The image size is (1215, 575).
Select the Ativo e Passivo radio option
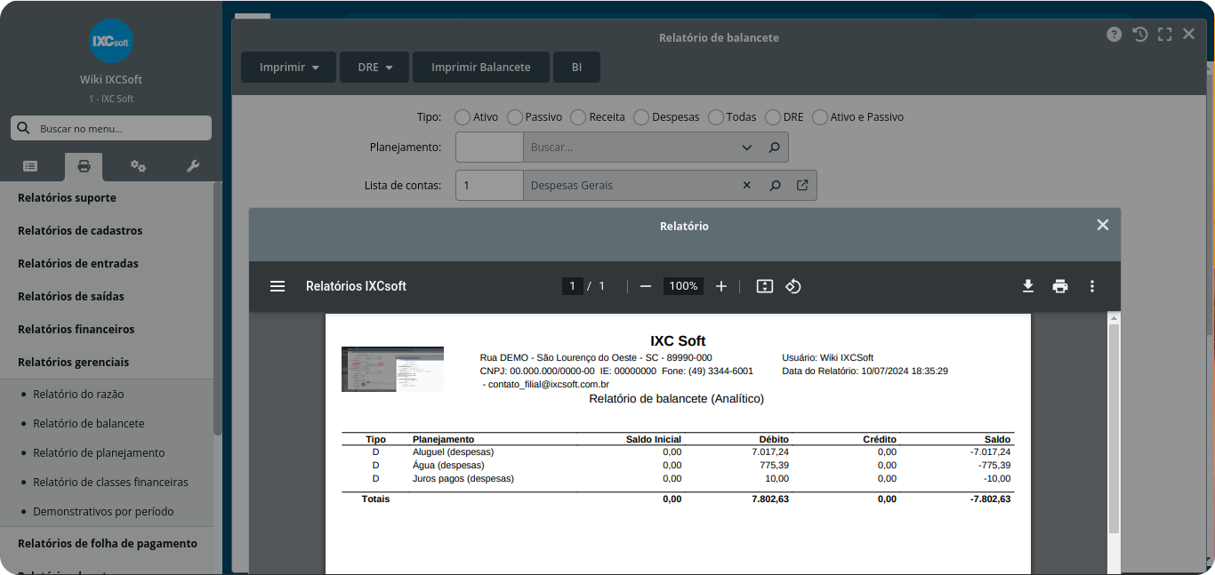[819, 117]
